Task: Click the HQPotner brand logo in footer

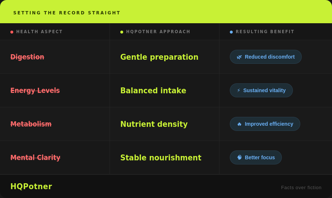Action: point(31,187)
